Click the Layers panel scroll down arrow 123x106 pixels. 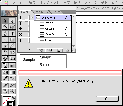pyautogui.click(x=74, y=46)
